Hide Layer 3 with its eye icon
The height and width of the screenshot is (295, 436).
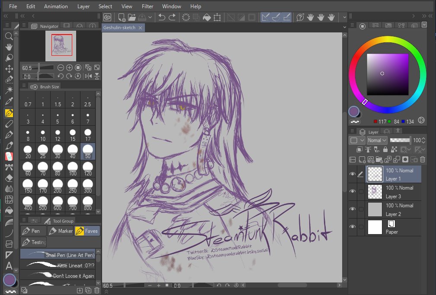pyautogui.click(x=352, y=191)
